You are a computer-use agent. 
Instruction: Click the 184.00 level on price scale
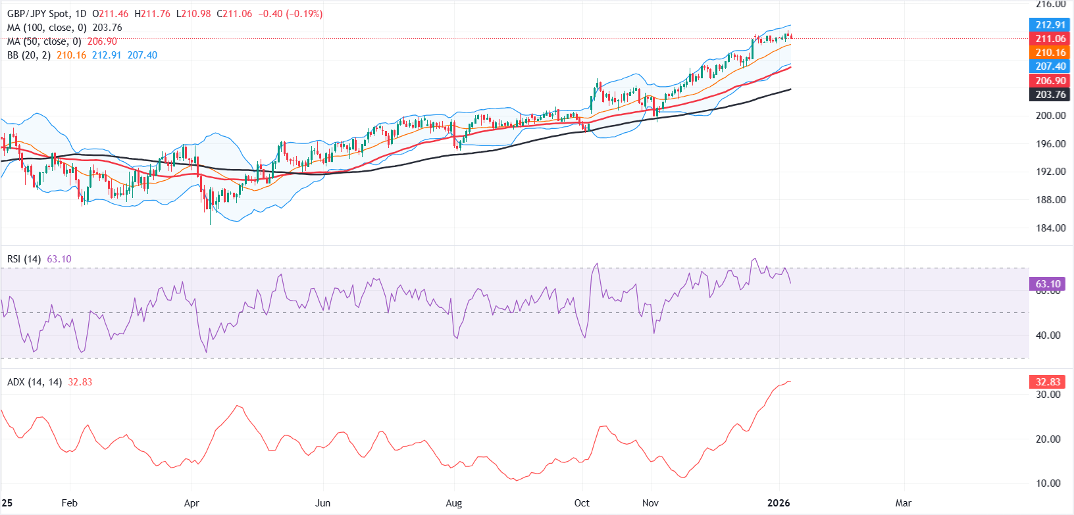coord(1050,228)
